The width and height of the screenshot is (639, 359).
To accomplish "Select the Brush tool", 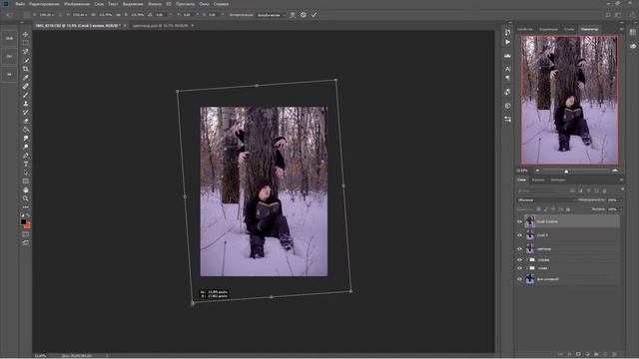I will coord(26,95).
